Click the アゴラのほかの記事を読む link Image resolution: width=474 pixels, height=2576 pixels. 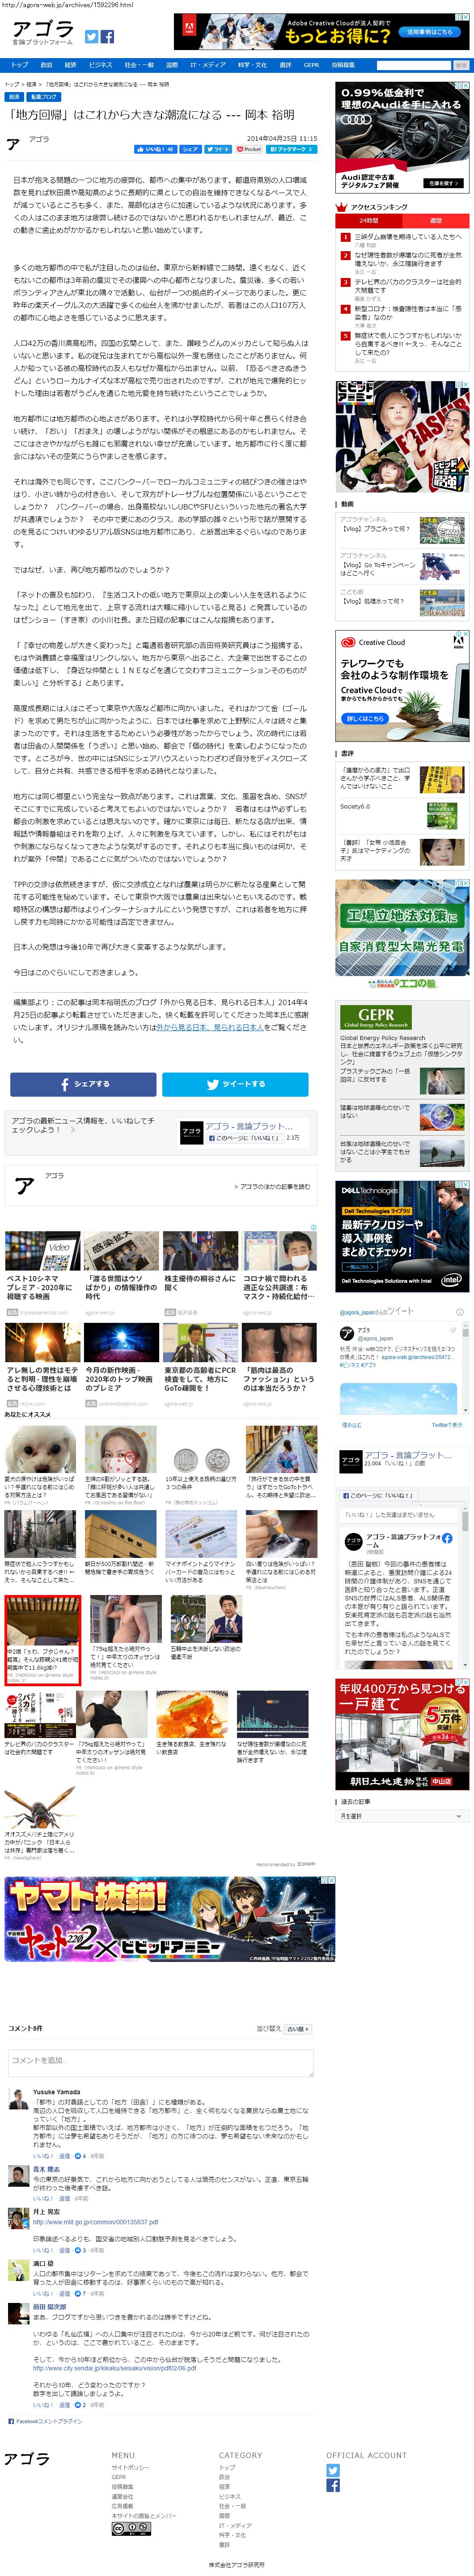[x=272, y=1187]
